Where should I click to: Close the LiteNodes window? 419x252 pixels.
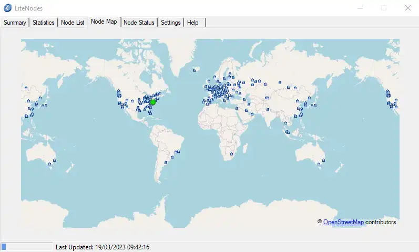point(408,8)
